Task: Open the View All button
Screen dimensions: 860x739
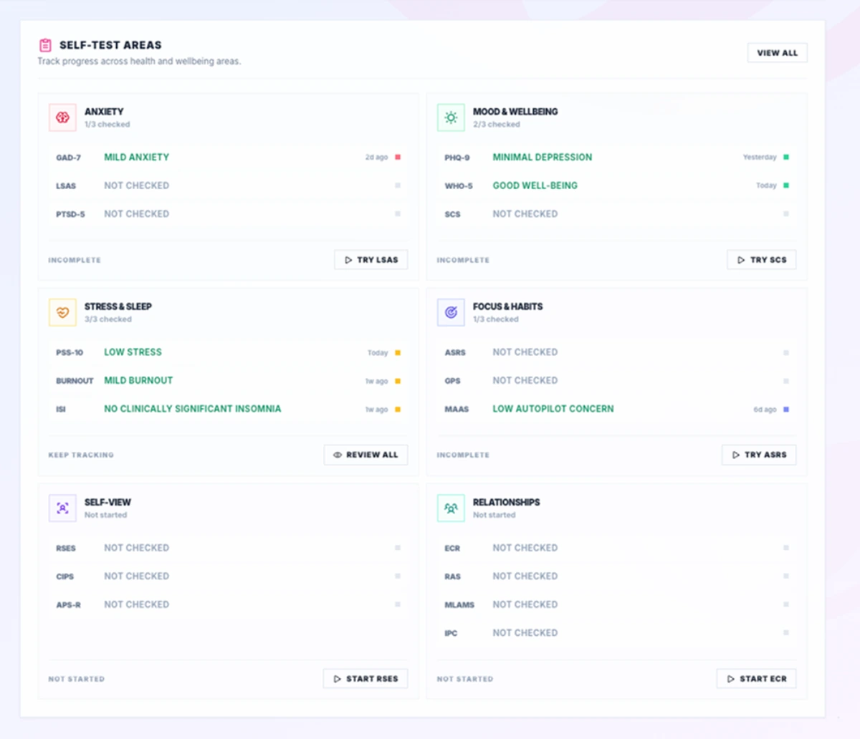Action: 778,53
